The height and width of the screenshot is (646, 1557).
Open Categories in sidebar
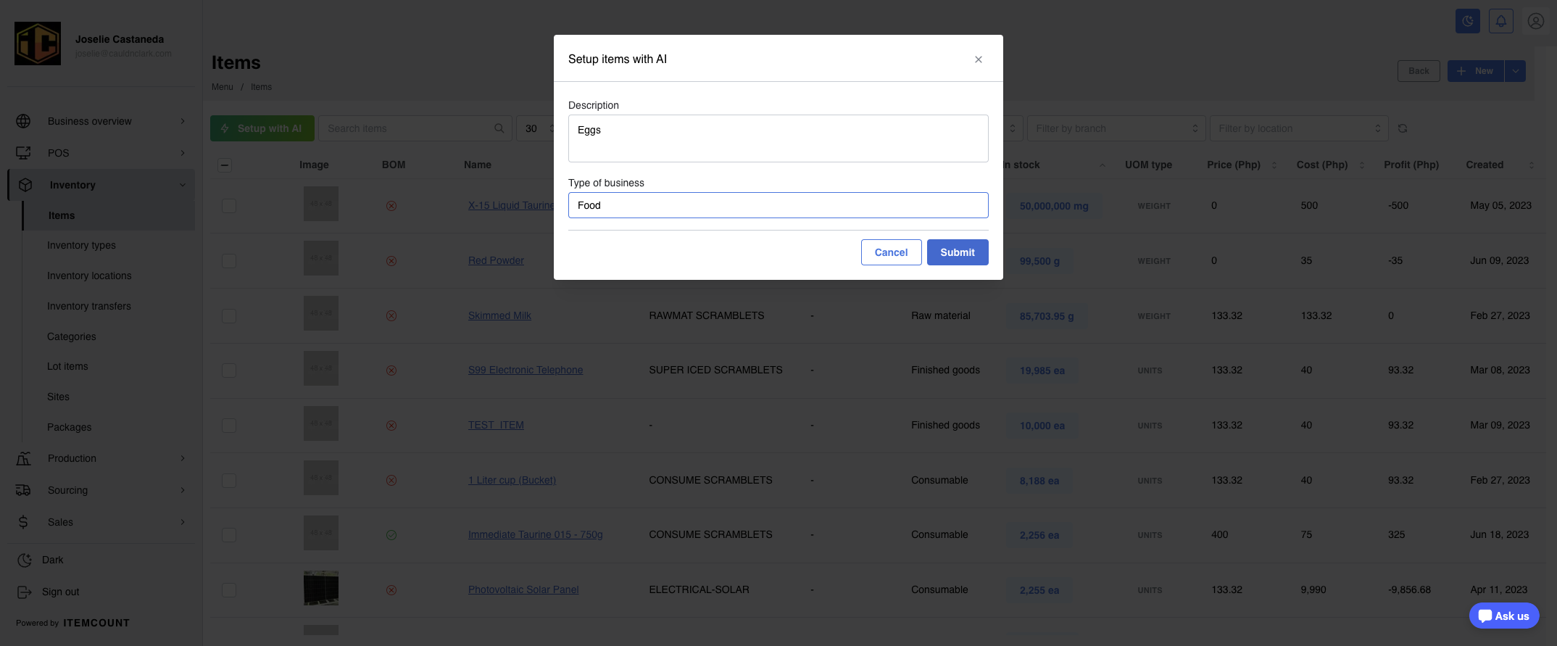click(71, 336)
